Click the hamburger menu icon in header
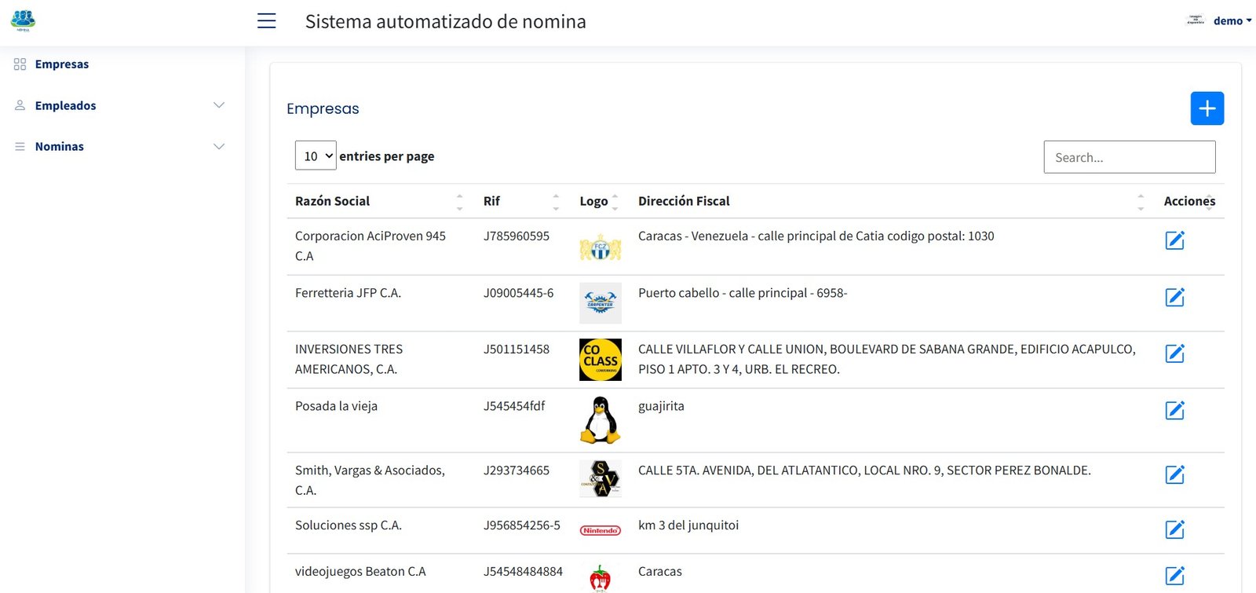The width and height of the screenshot is (1256, 593). pyautogui.click(x=267, y=21)
